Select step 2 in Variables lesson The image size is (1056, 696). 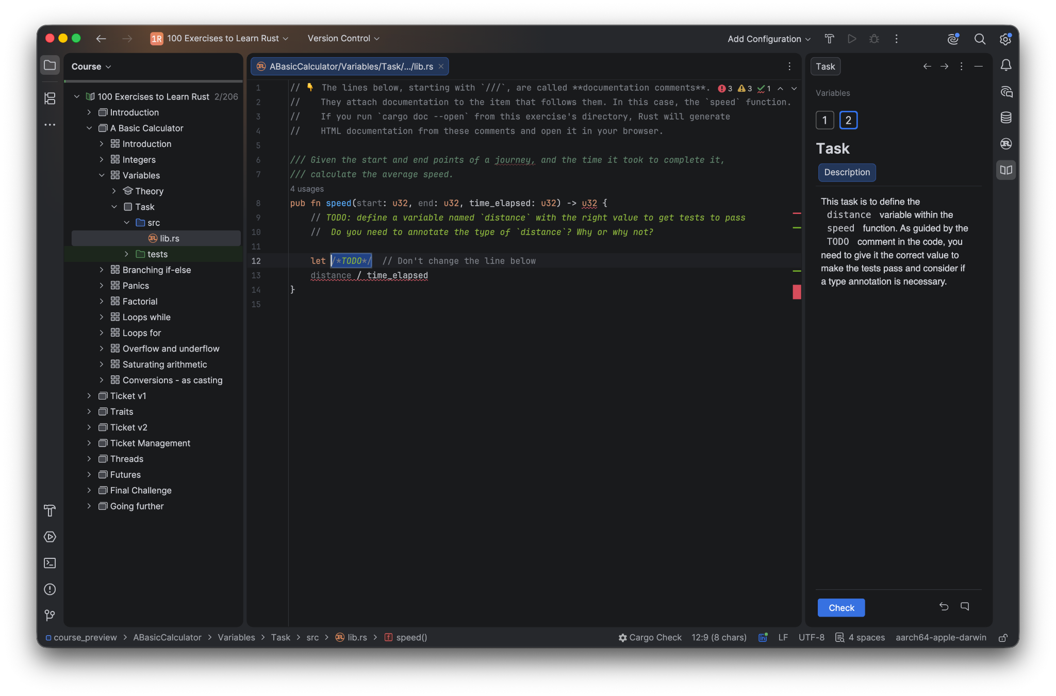pos(848,121)
